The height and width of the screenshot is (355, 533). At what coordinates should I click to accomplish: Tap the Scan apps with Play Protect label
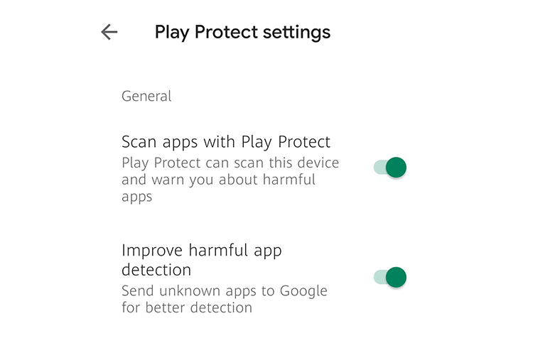226,142
